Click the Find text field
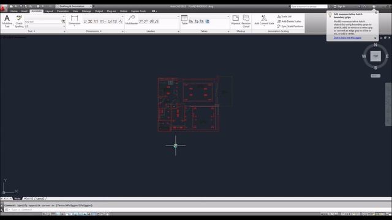Image resolution: width=392 pixels, height=220 pixels. click(x=42, y=22)
